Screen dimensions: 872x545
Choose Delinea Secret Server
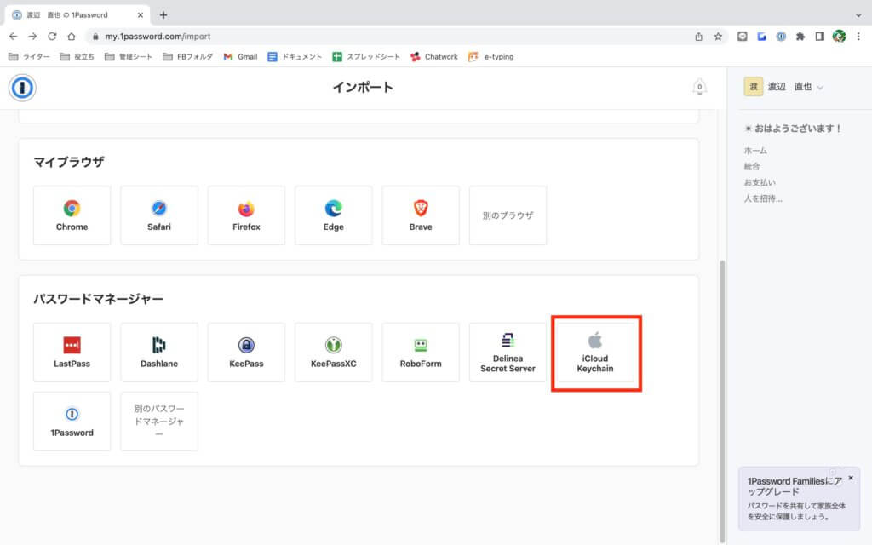(x=508, y=352)
